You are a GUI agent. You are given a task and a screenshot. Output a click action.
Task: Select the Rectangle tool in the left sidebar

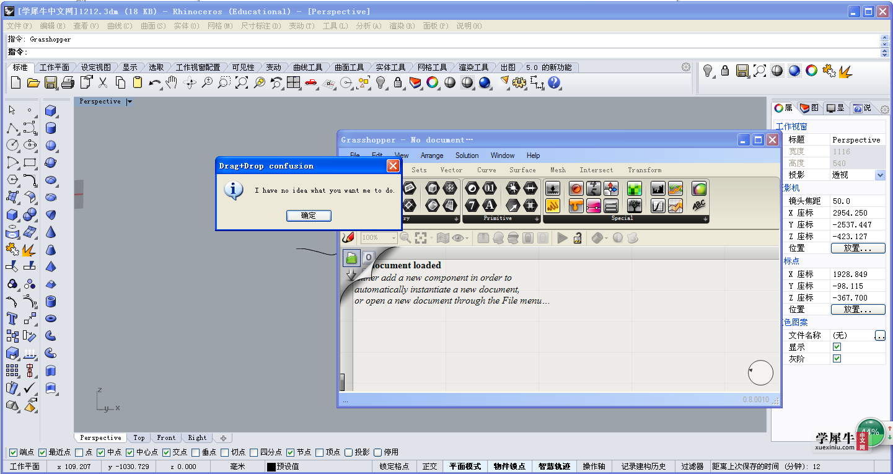click(x=30, y=162)
